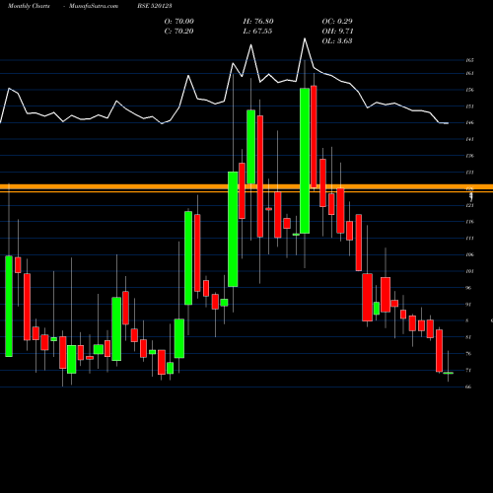Click the 131 price axis label
Screen dimensions: 493x493
pyautogui.click(x=469, y=173)
